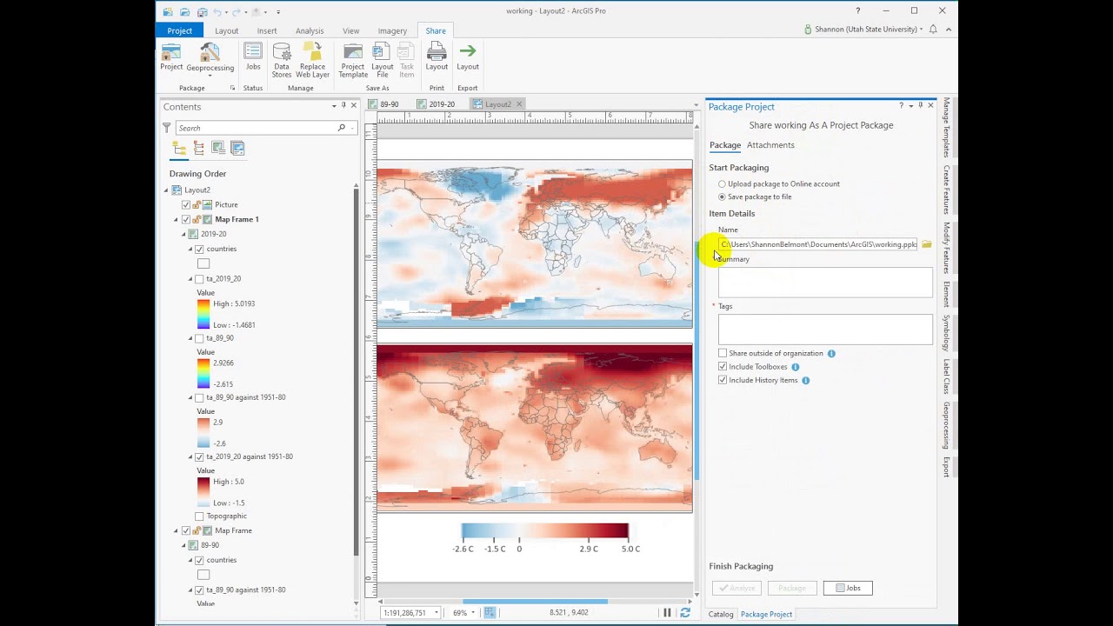Image resolution: width=1113 pixels, height=626 pixels.
Task: Open Geoprocessing package dropdown arrow
Action: tap(210, 76)
